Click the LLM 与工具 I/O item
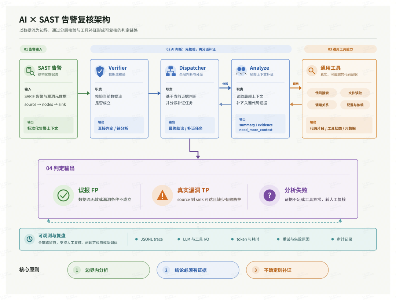 (196, 239)
